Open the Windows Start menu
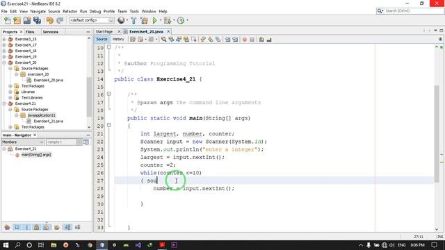The image size is (445, 250). (6, 245)
